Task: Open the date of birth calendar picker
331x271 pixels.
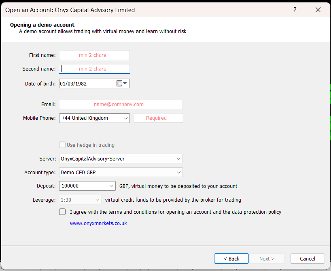Action: (122, 83)
